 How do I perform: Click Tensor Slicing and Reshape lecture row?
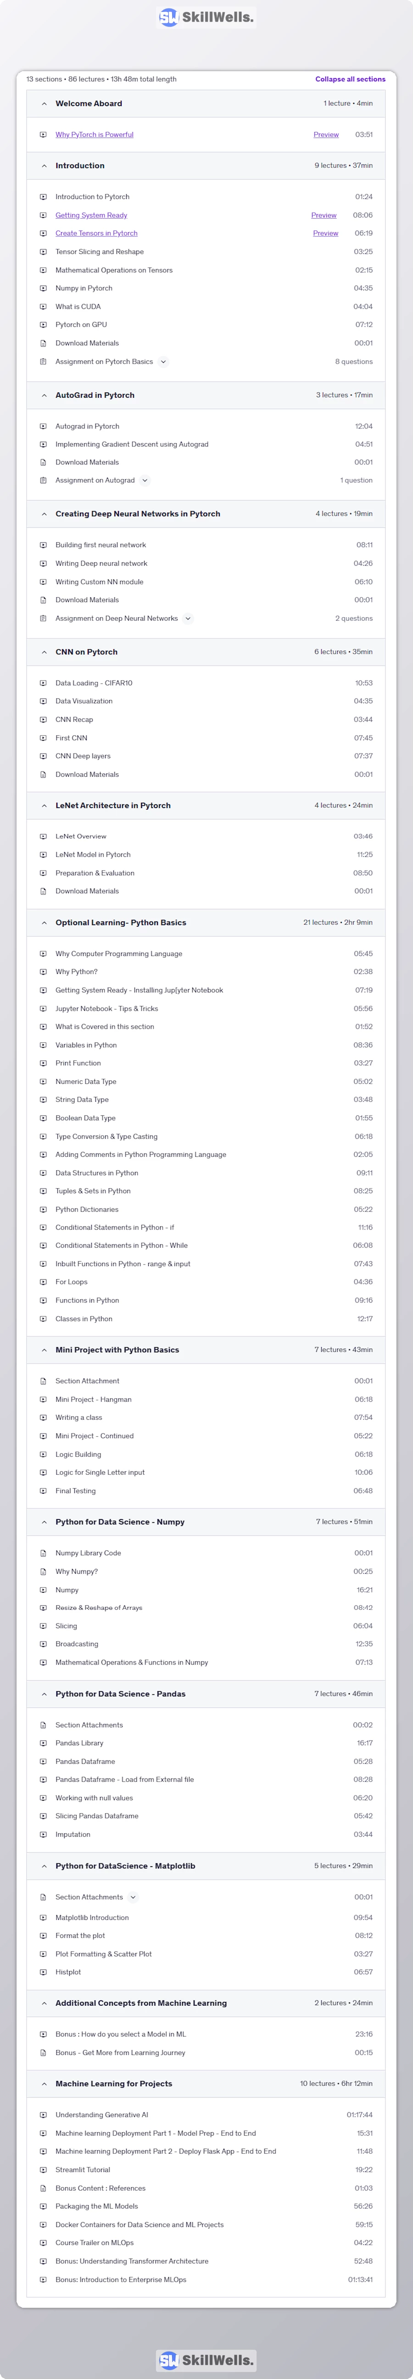click(206, 252)
